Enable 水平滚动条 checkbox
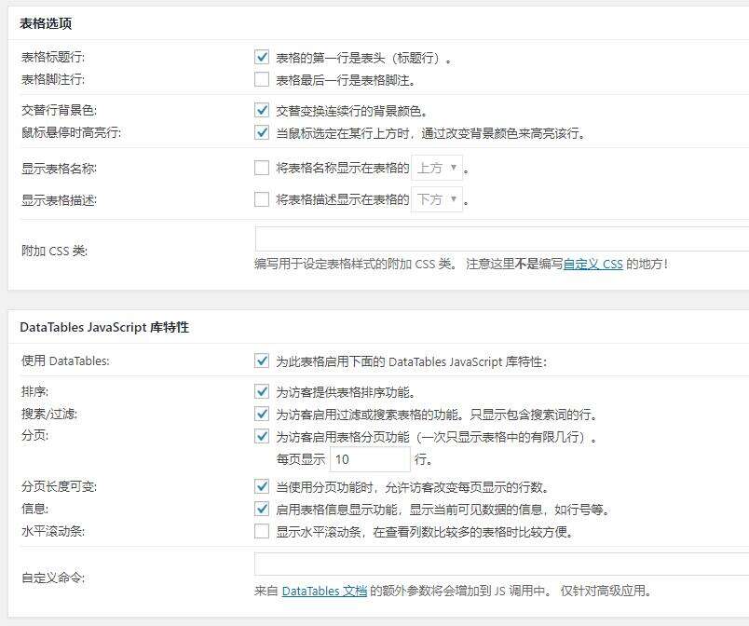Screen dimensions: 749x626 tap(262, 531)
